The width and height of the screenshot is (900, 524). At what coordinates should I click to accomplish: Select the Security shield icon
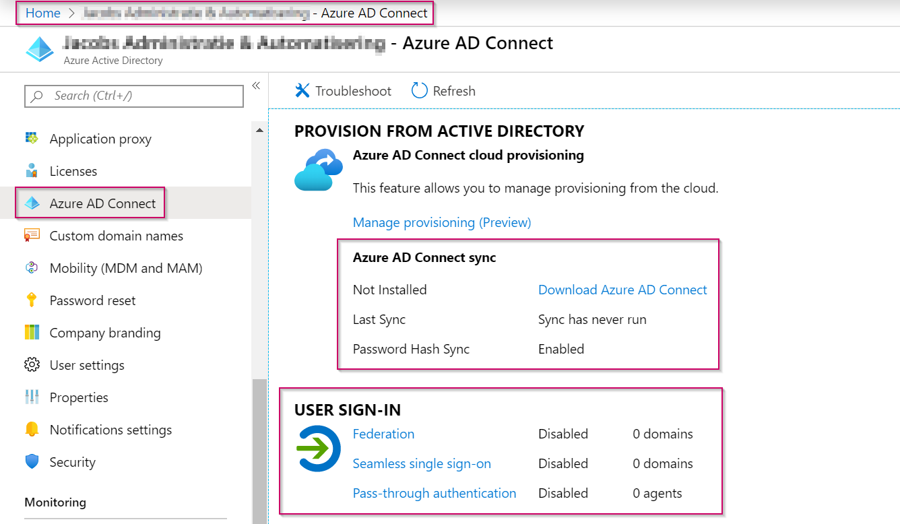pyautogui.click(x=31, y=461)
